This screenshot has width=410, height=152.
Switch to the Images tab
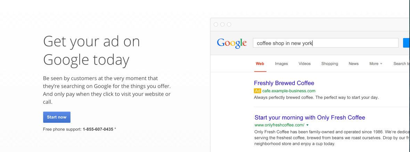click(281, 64)
